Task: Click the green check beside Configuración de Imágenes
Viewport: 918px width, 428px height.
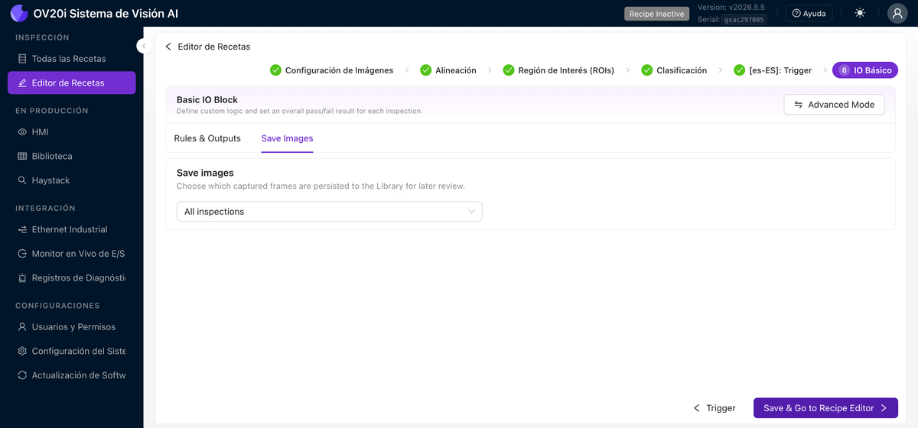Action: tap(276, 70)
